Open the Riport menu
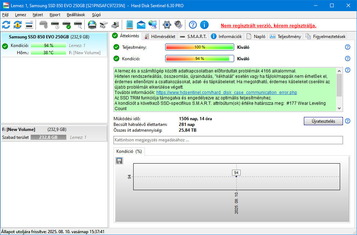 pyautogui.click(x=55, y=15)
